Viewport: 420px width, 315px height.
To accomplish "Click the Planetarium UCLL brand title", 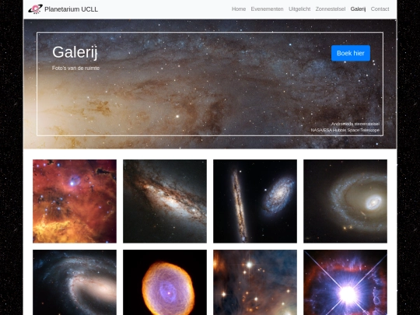I will (71, 9).
